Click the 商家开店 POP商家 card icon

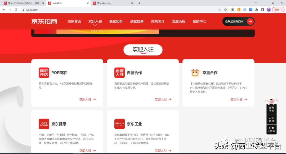(44, 73)
